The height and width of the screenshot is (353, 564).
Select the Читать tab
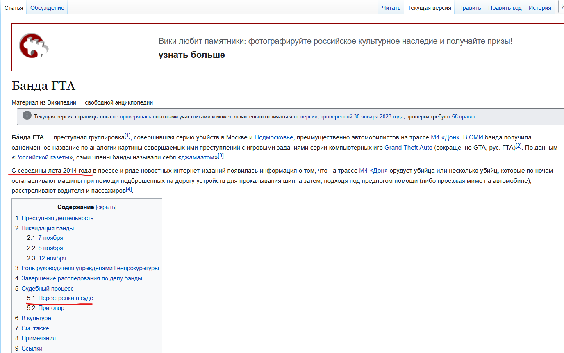(391, 8)
